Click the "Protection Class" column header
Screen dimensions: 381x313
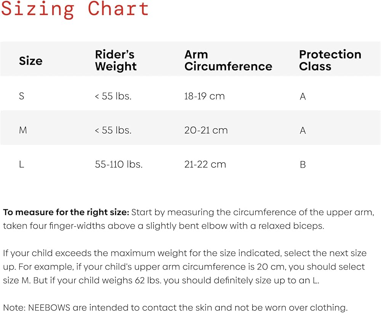pos(330,60)
